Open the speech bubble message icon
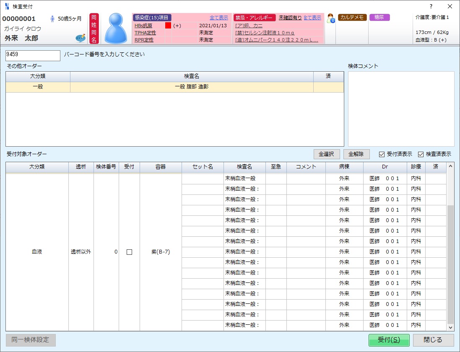The image size is (460, 352). (80, 38)
